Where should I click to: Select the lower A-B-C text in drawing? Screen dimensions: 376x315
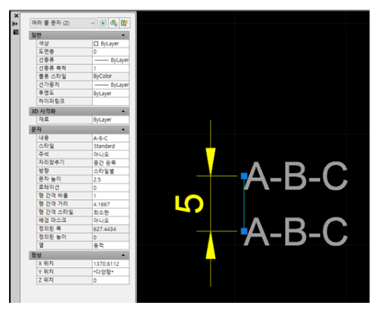(x=296, y=232)
